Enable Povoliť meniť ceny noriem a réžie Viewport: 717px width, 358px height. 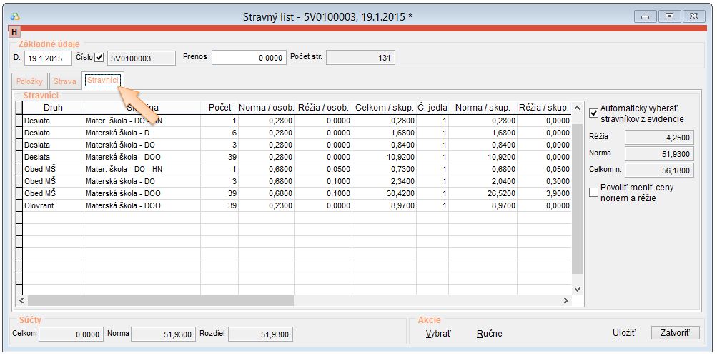(x=593, y=192)
